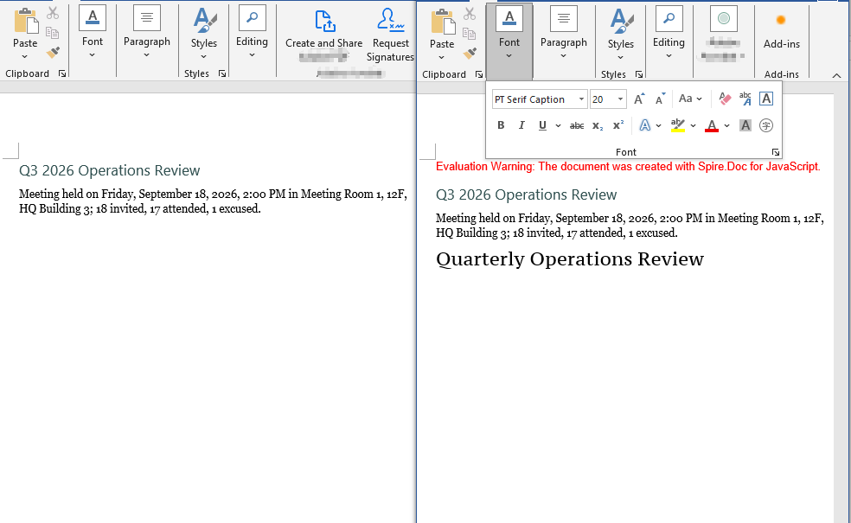Open Styles gallery in the right window
Image resolution: width=851 pixels, height=523 pixels.
click(x=620, y=35)
